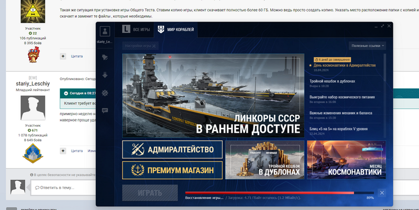Minimize the launcher window
Viewport: 419px width, 210px height.
376,26
